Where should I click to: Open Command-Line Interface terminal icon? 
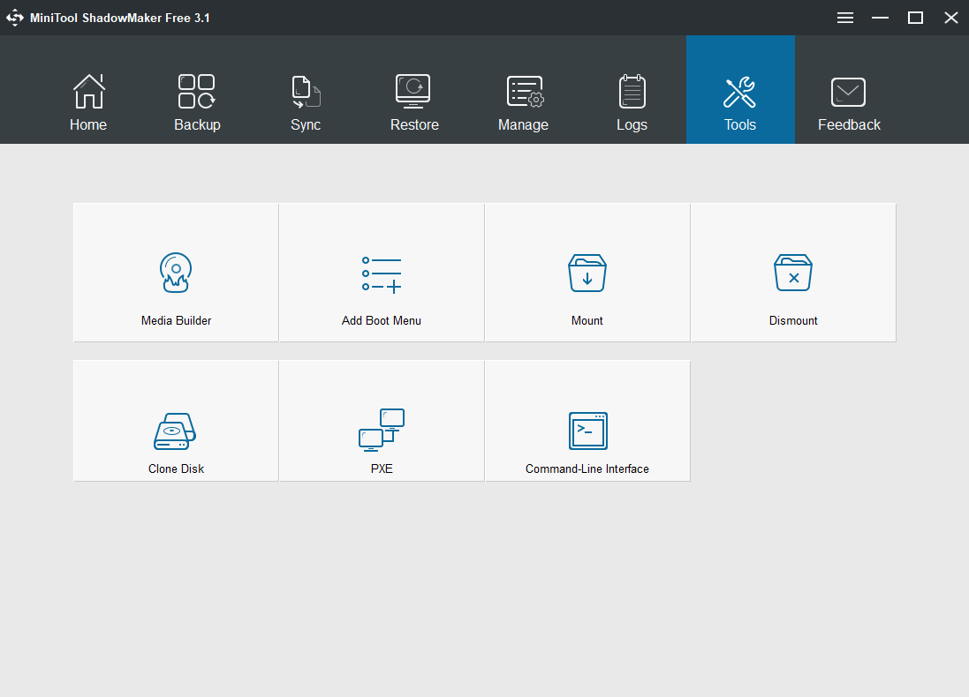(x=587, y=431)
